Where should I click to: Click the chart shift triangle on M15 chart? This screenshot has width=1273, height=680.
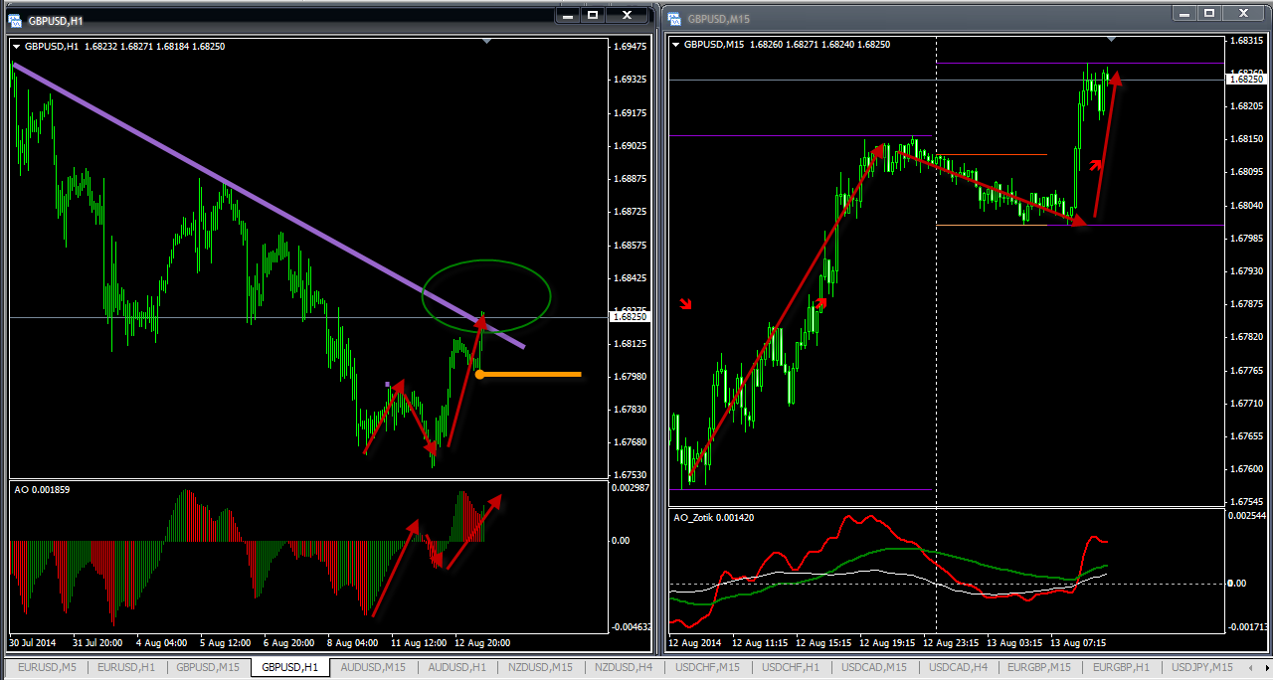(1112, 39)
